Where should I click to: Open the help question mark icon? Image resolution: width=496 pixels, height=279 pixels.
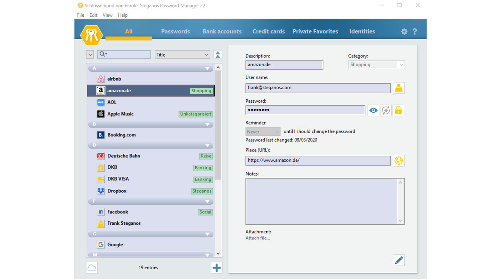[x=415, y=32]
